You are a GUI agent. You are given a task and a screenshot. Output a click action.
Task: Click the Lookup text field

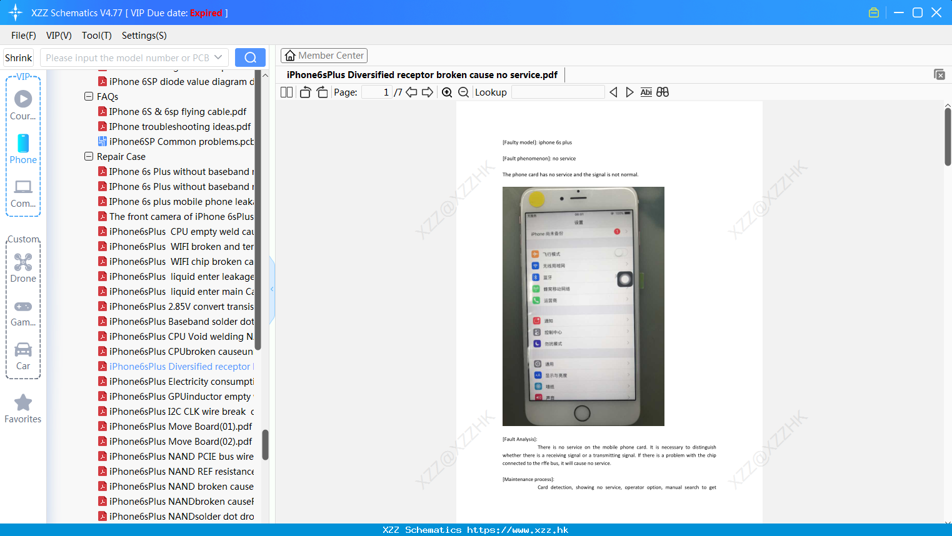point(558,92)
